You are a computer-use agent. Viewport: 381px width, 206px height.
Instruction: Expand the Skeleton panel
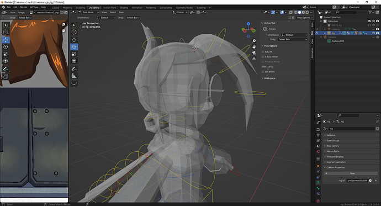tap(351, 135)
